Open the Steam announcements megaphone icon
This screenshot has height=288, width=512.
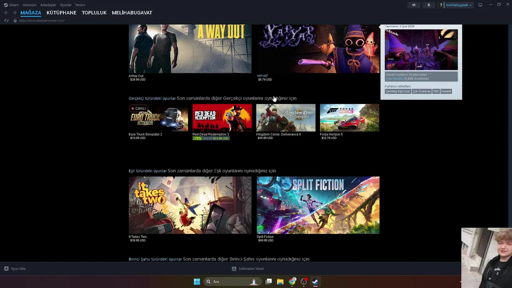coord(414,5)
